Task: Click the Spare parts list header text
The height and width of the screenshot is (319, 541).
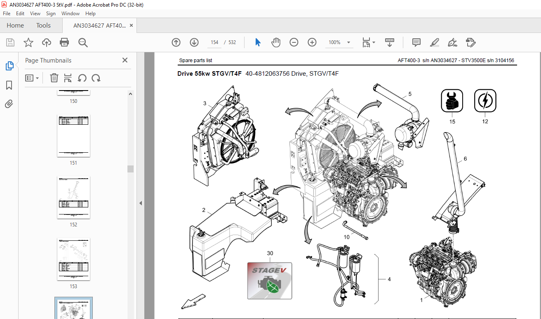Action: (x=195, y=61)
